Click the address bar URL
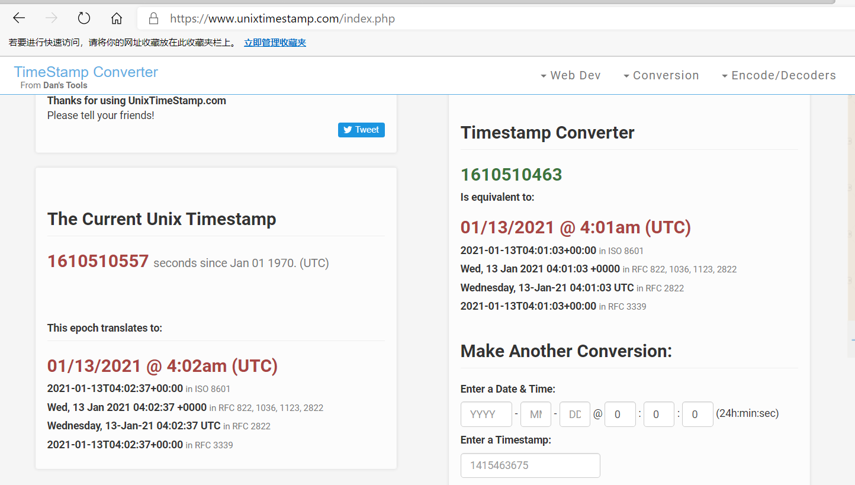The image size is (855, 485). pyautogui.click(x=282, y=18)
